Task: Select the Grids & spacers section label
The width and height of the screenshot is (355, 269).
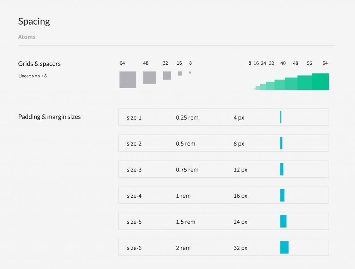Action: [x=39, y=64]
